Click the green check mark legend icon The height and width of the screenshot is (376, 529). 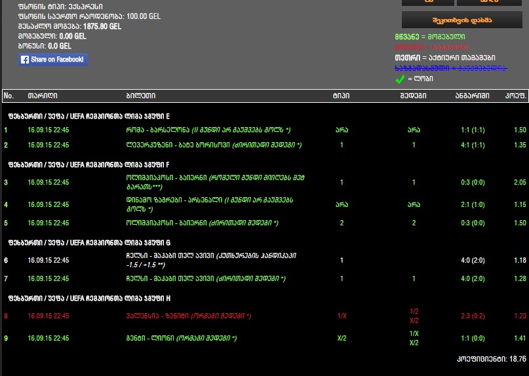[400, 79]
